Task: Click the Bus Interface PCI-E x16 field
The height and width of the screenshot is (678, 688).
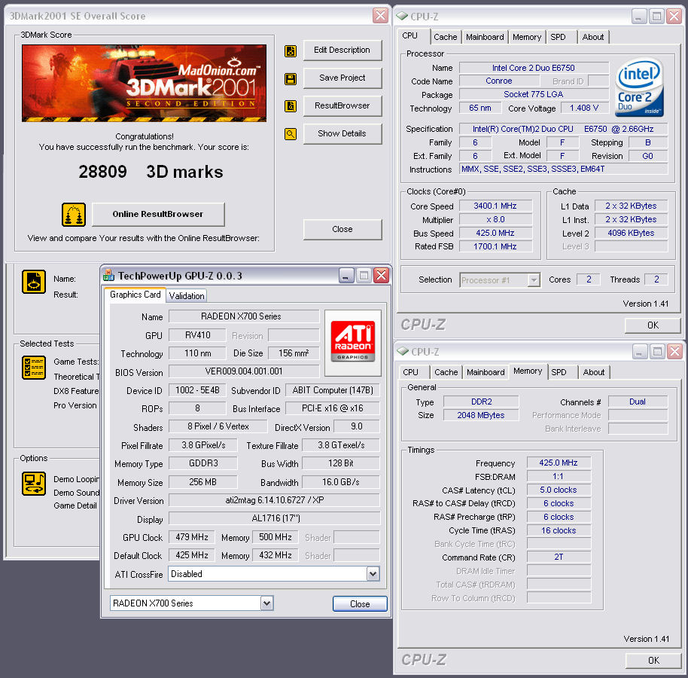Action: coord(333,408)
